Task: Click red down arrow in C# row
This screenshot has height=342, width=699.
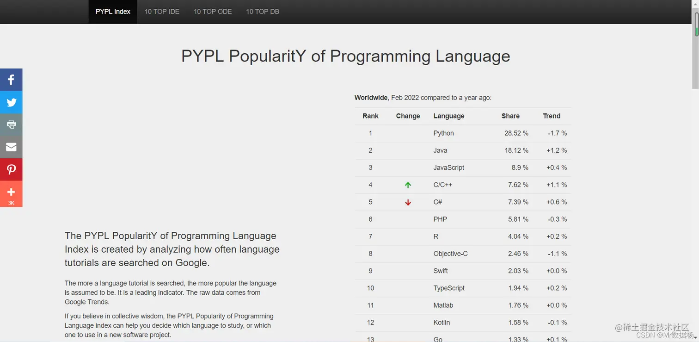Action: pyautogui.click(x=408, y=202)
